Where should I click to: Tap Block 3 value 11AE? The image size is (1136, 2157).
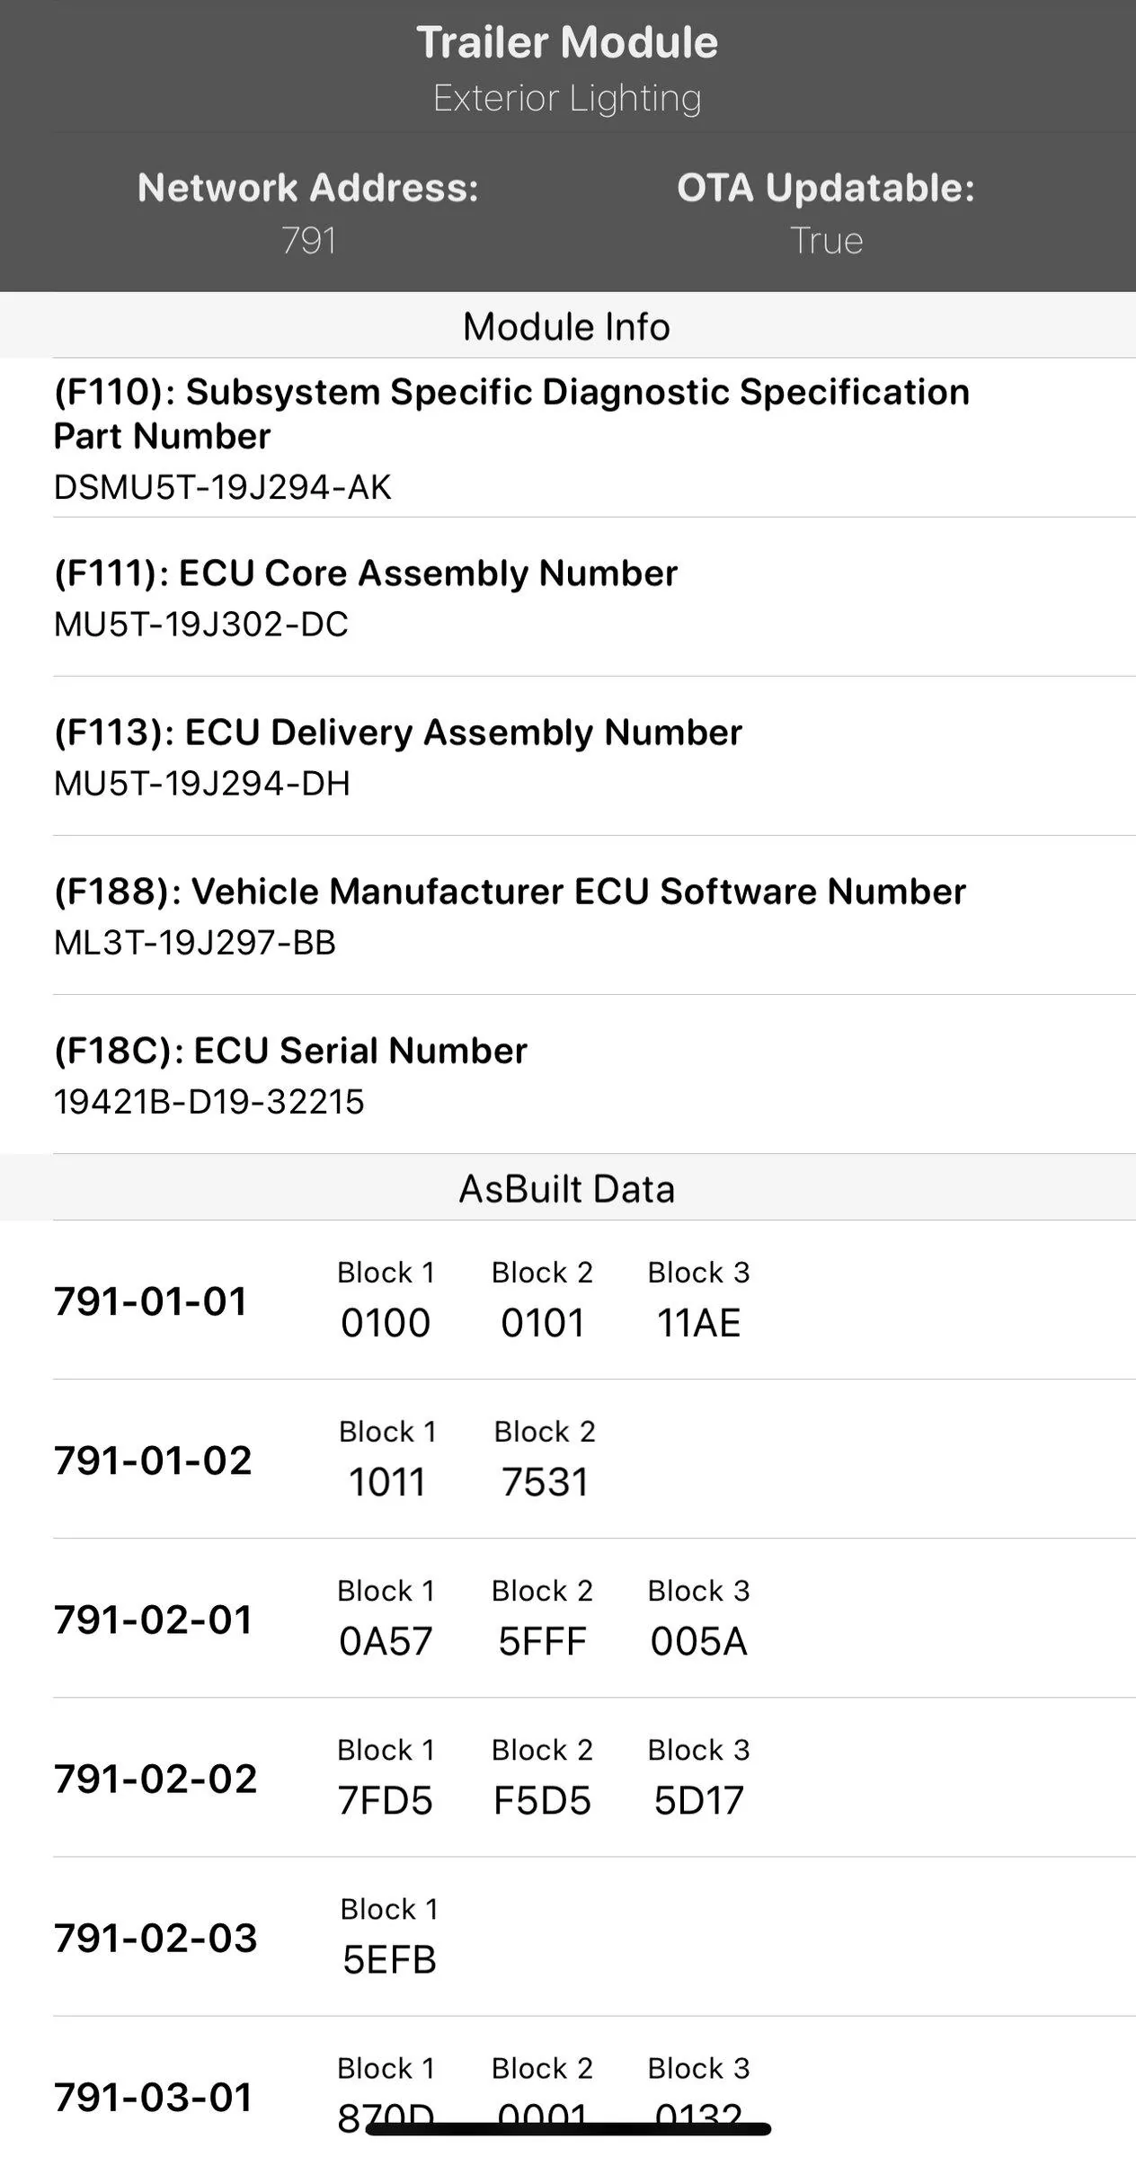click(698, 1323)
